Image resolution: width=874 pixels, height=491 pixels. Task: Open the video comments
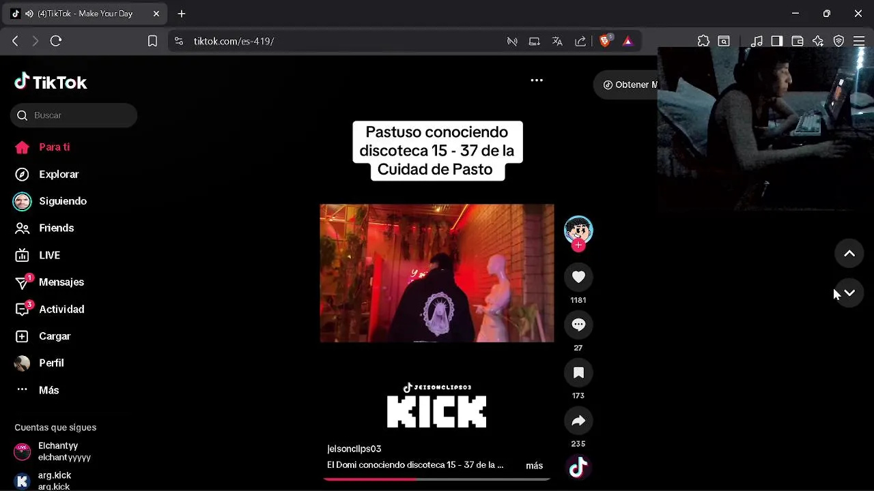[578, 325]
